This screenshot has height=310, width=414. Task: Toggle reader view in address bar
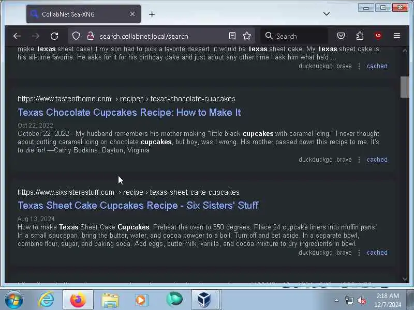[x=232, y=36]
